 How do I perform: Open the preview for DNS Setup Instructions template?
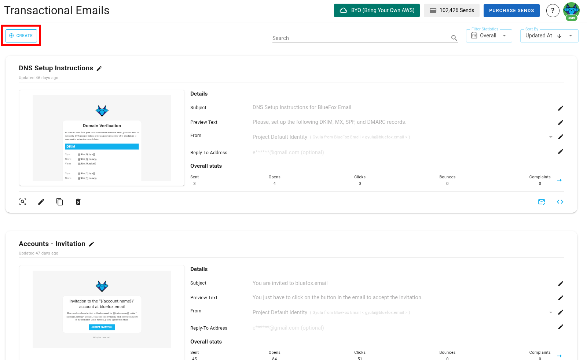[x=23, y=202]
